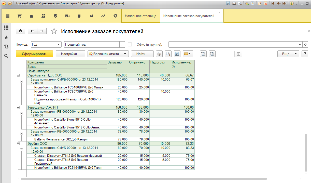Mark this report as favorite with outline star
This screenshot has width=311, height=183.
coord(54,31)
